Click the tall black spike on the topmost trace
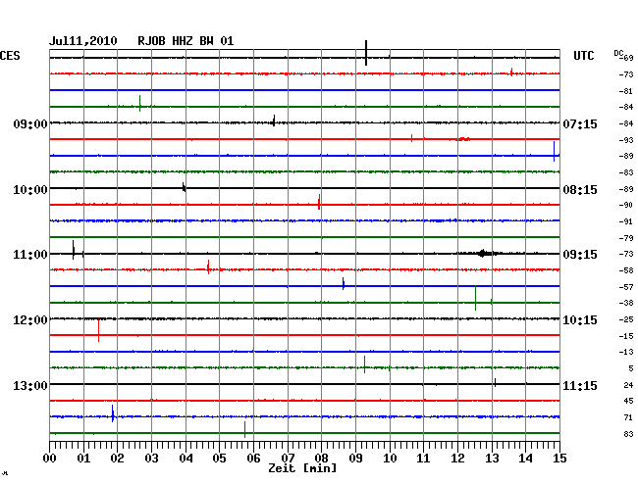 [366, 53]
